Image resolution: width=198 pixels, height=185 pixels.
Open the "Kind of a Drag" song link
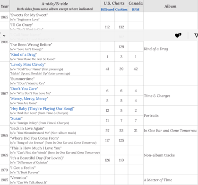23,54
